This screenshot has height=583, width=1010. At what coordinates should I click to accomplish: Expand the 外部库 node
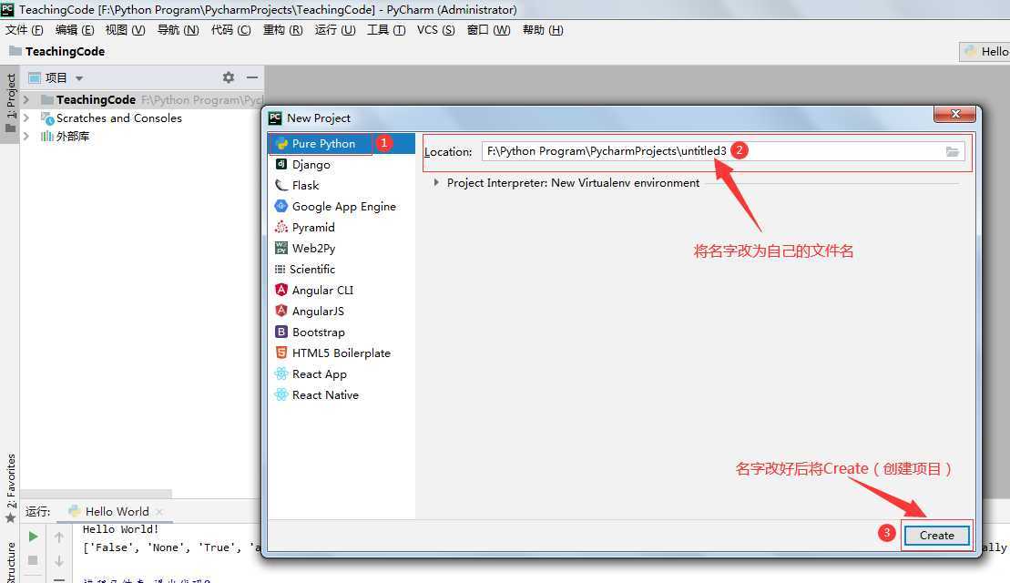coord(26,136)
